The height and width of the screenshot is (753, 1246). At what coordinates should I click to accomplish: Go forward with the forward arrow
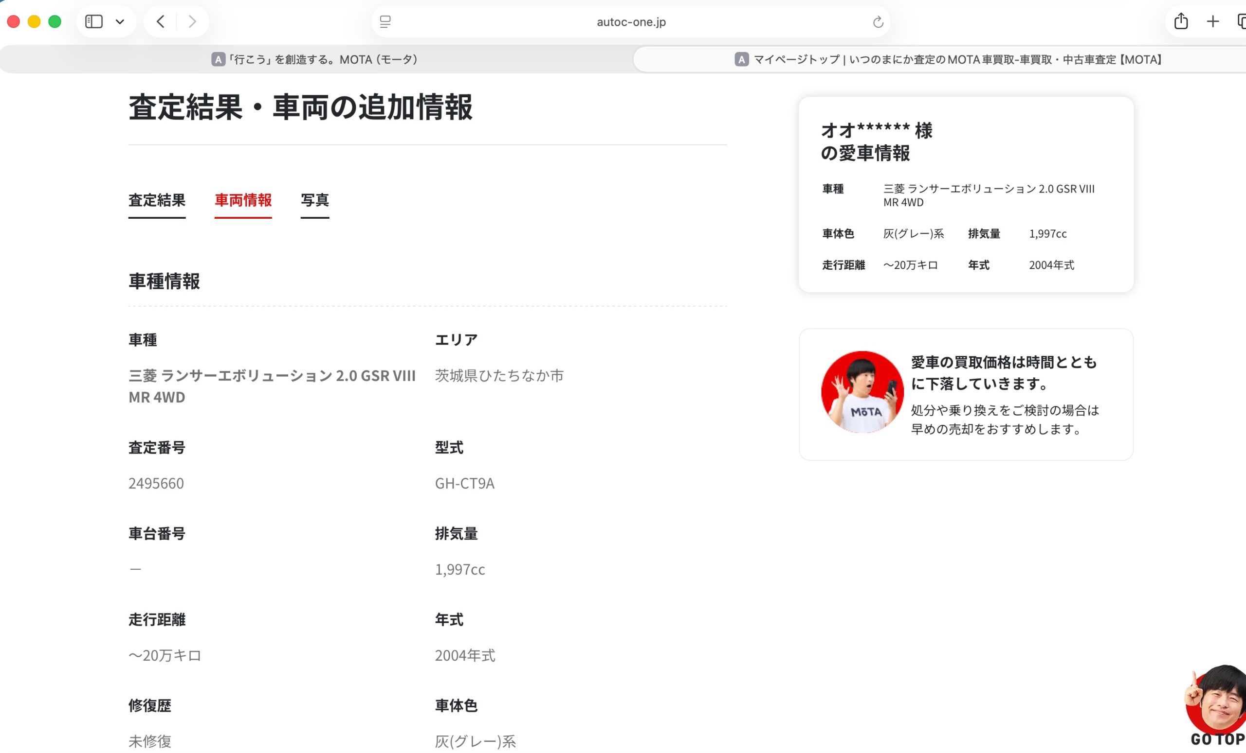click(x=192, y=22)
